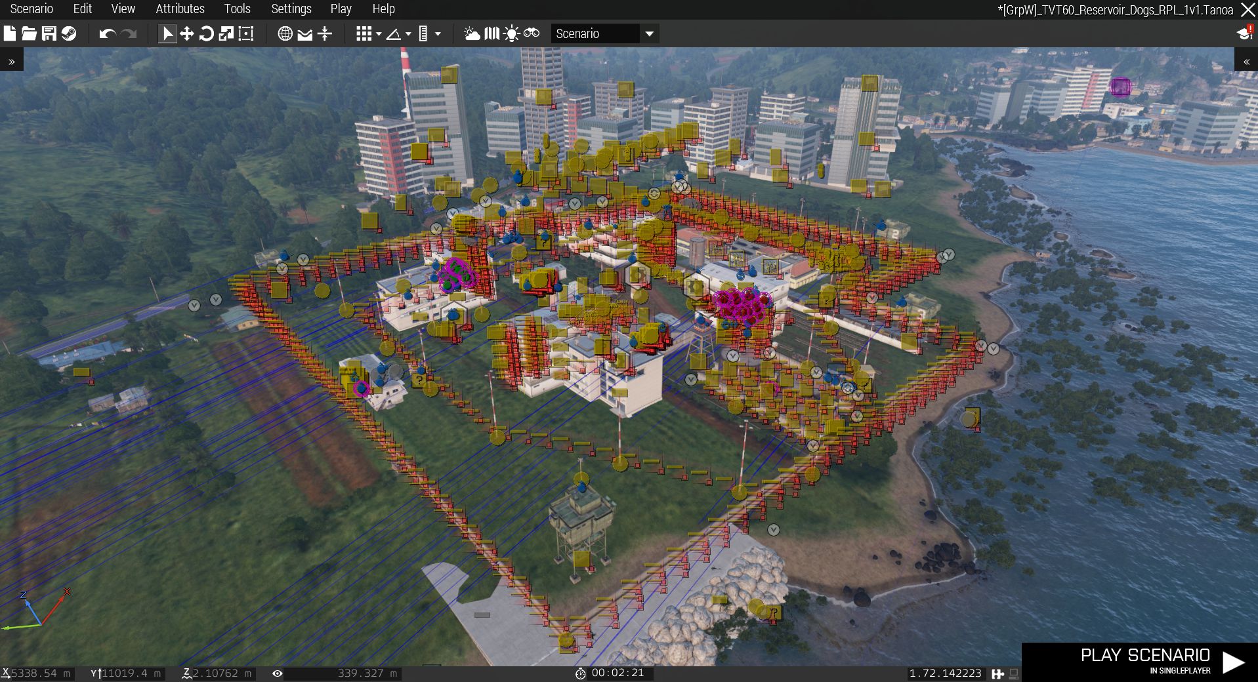1258x682 pixels.
Task: Toggle the map view icon
Action: pyautogui.click(x=492, y=33)
